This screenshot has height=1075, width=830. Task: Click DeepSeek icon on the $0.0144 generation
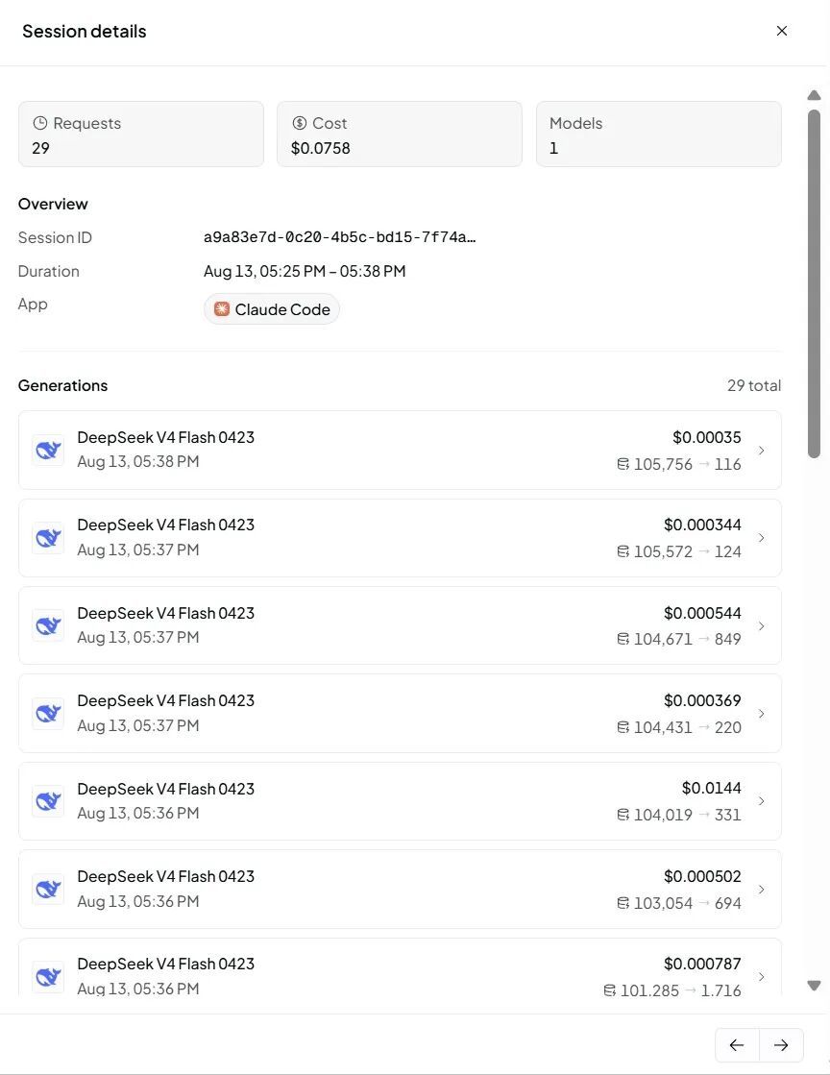[x=48, y=801]
